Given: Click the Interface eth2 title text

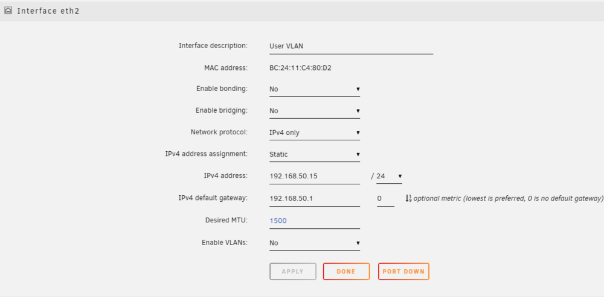Looking at the screenshot, I should pyautogui.click(x=48, y=11).
